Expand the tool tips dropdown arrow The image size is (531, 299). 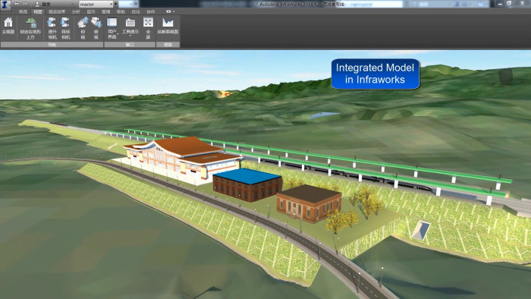pos(130,36)
